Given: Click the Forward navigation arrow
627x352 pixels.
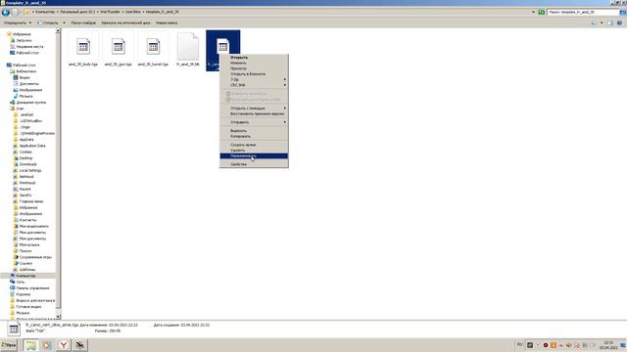Looking at the screenshot, I should [15, 13].
